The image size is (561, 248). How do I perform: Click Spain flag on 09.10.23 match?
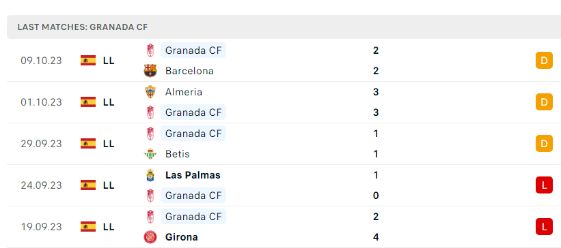click(x=88, y=61)
